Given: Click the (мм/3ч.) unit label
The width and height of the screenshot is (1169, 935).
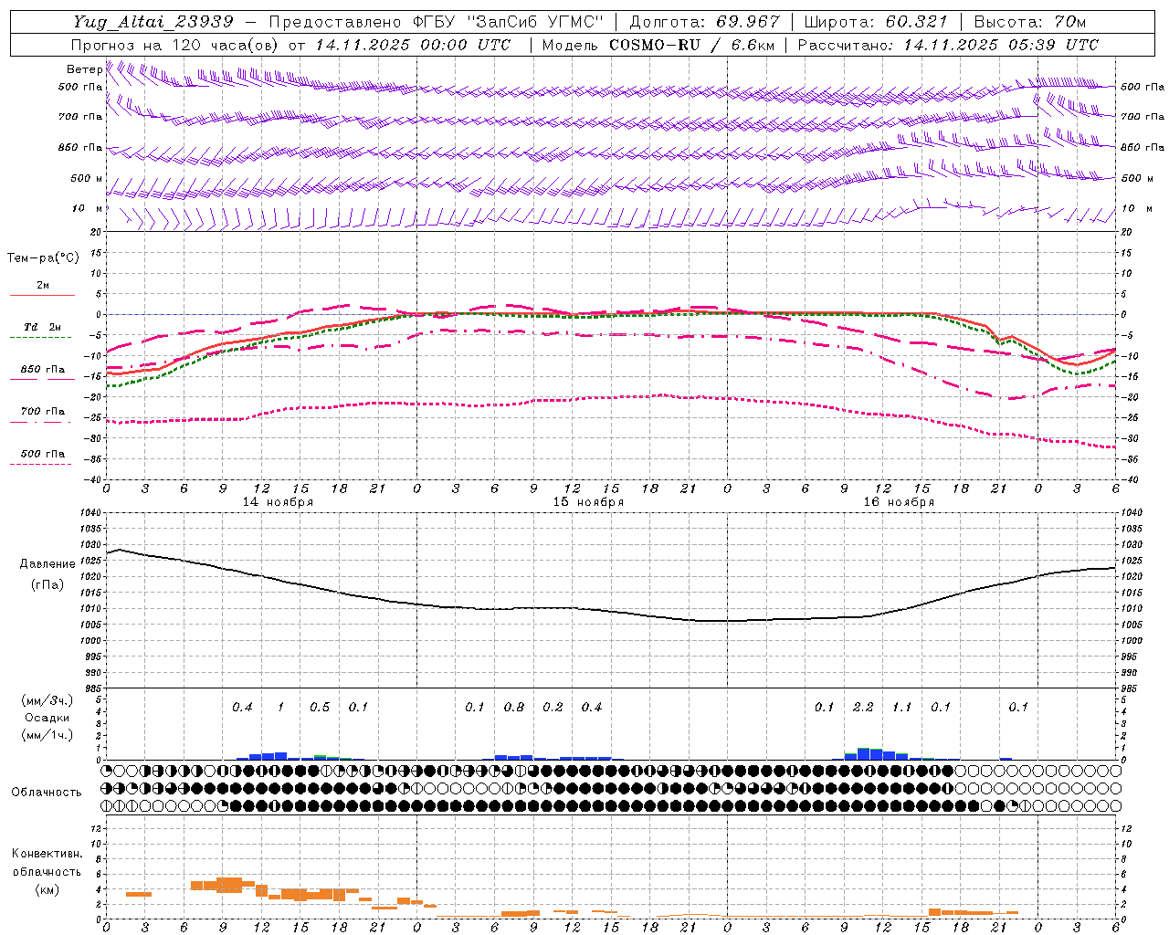Looking at the screenshot, I should 47,701.
